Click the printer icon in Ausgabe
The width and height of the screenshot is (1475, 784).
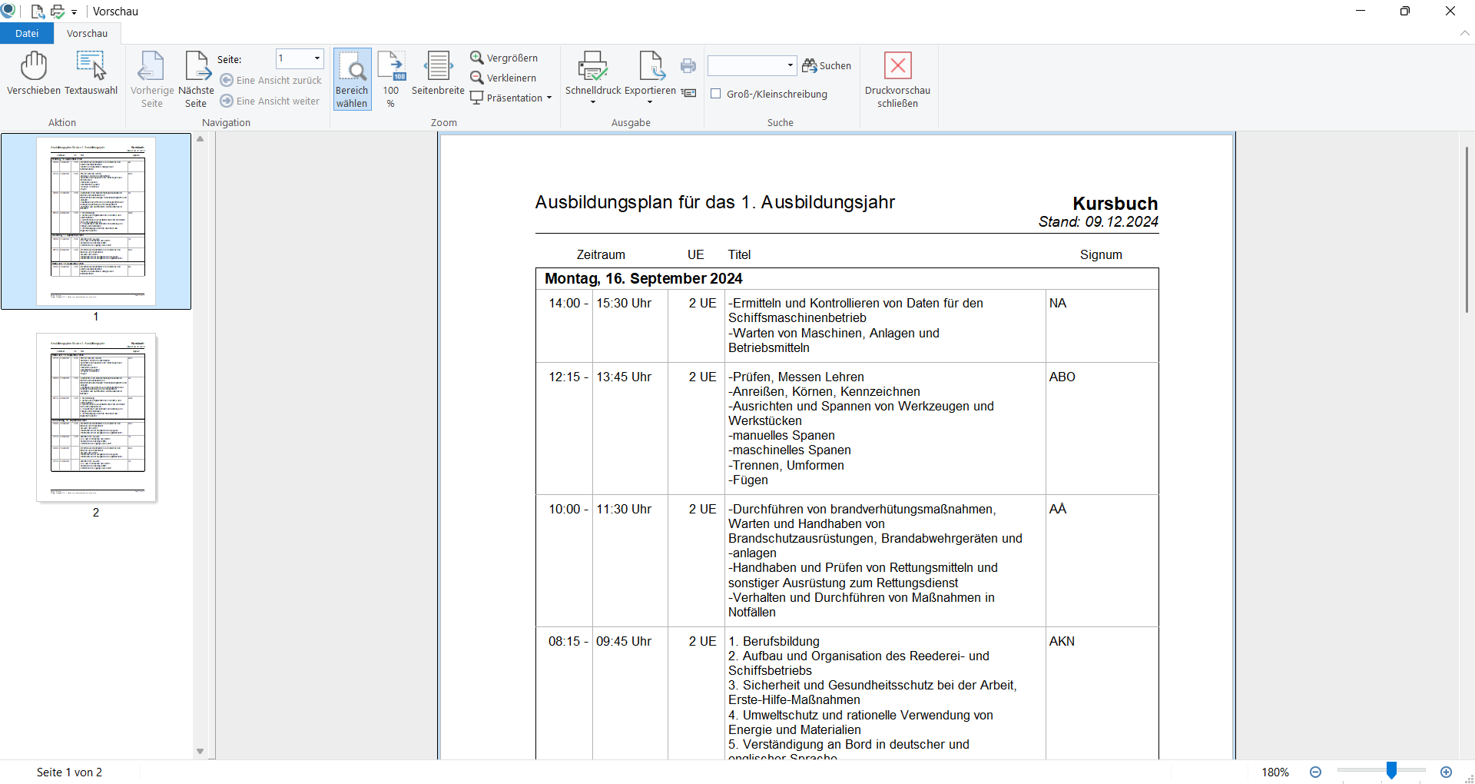[x=688, y=66]
